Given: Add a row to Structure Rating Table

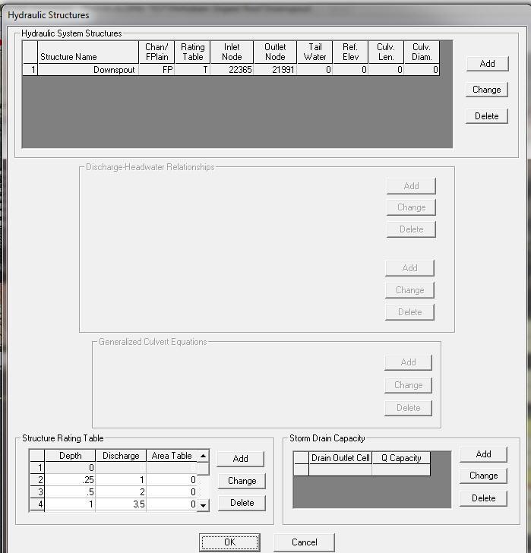Looking at the screenshot, I should [241, 459].
